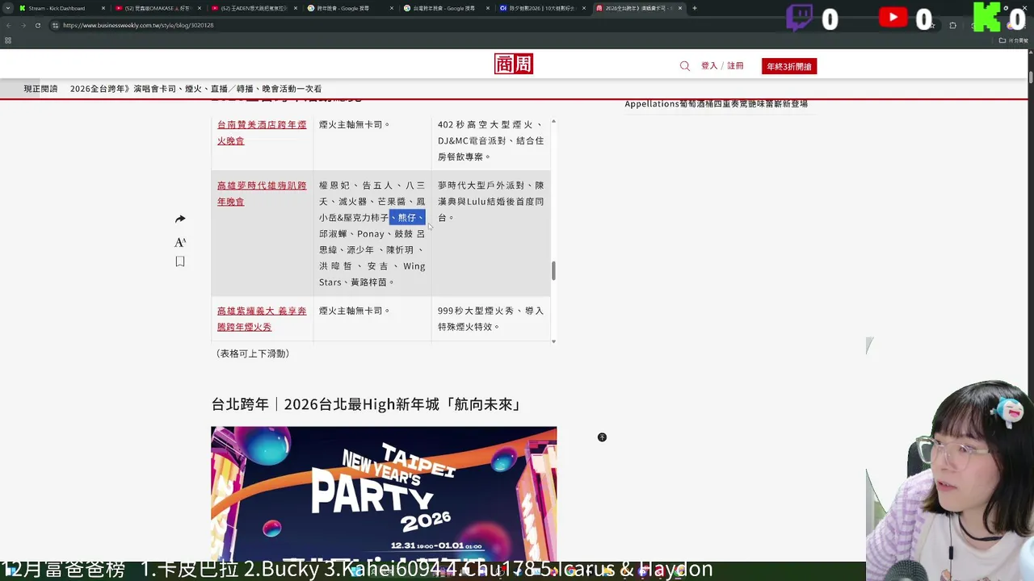Viewport: 1034px width, 581px height.
Task: Bookmark the article icon
Action: click(180, 261)
